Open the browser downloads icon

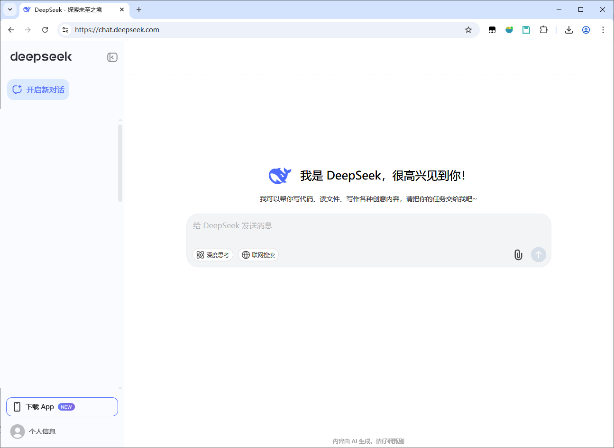(x=569, y=30)
